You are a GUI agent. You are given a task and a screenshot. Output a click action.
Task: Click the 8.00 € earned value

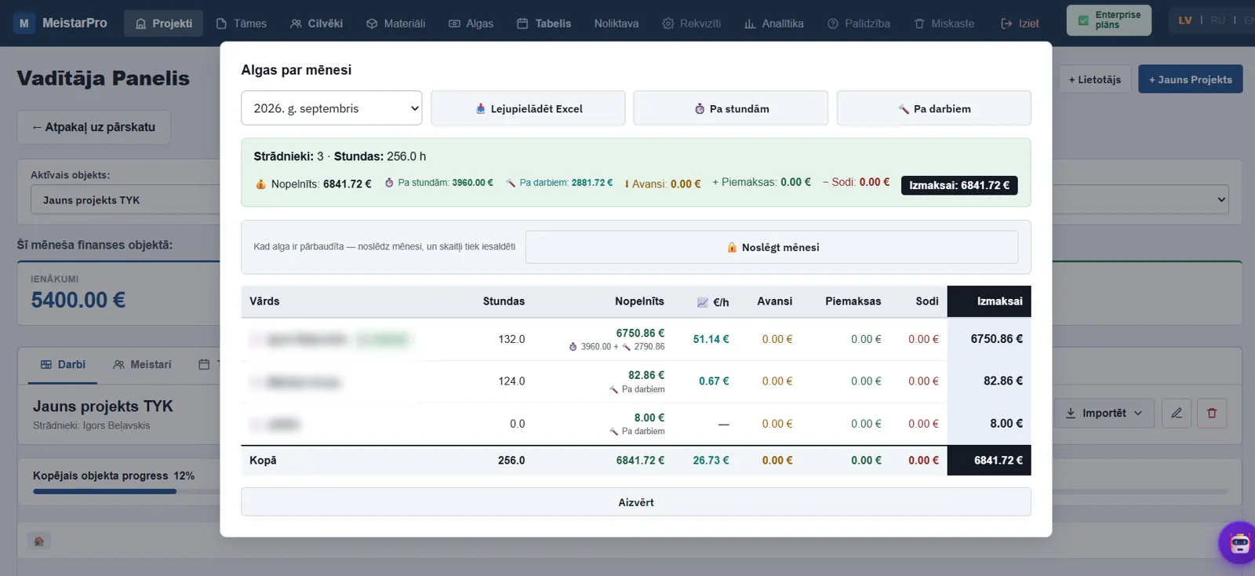tap(649, 417)
